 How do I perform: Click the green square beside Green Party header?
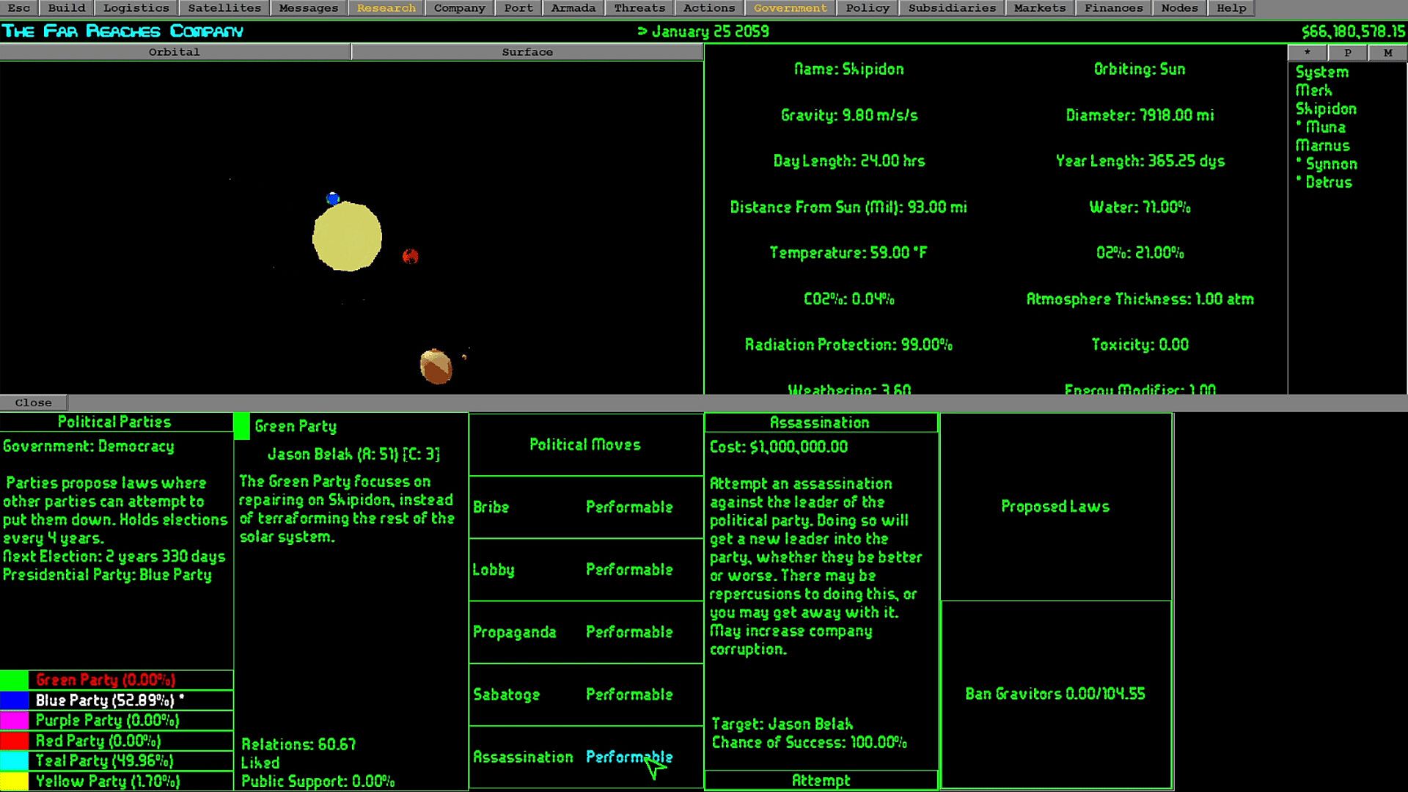241,426
